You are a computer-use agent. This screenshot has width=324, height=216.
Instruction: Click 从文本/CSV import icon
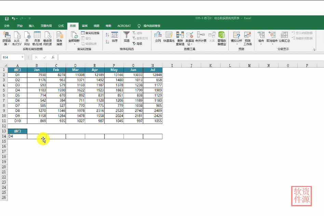(17, 38)
